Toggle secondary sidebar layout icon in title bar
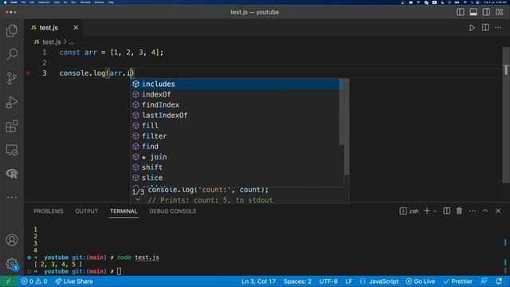Image resolution: width=510 pixels, height=287 pixels. coord(486,12)
